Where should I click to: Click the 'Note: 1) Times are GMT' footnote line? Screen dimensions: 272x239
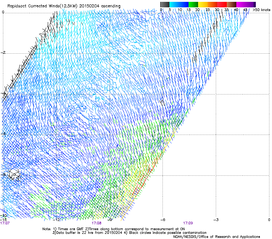[114, 229]
